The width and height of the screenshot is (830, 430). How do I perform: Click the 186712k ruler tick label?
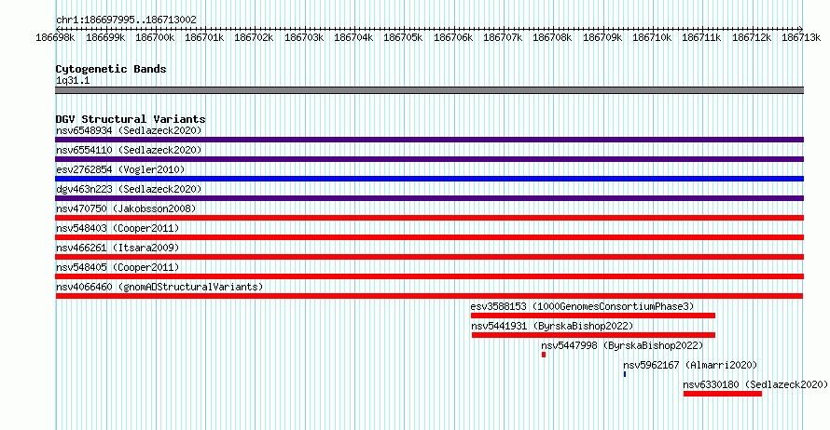pos(752,37)
